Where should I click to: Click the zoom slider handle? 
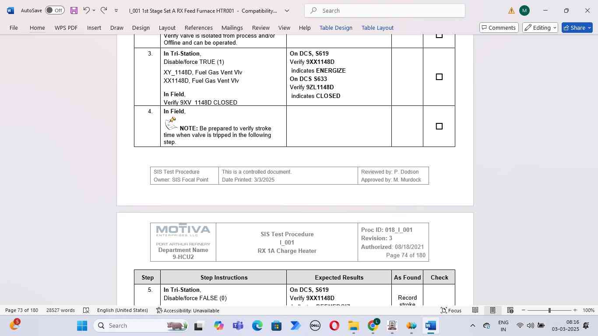[x=549, y=310]
